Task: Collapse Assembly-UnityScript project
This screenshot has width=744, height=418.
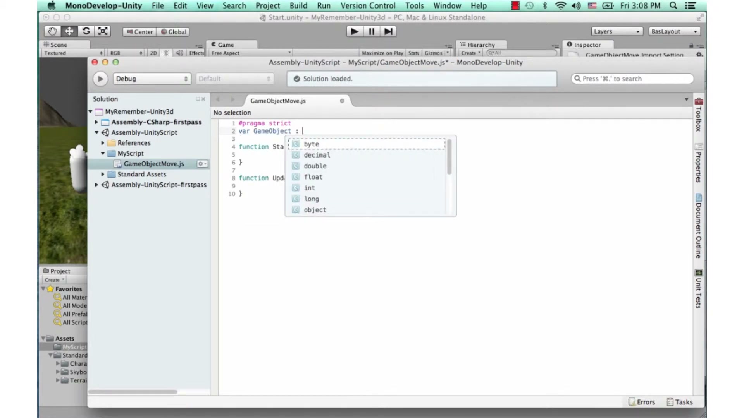Action: [96, 132]
